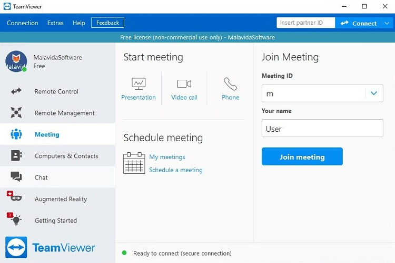Select the Remote Control tab

(x=57, y=91)
